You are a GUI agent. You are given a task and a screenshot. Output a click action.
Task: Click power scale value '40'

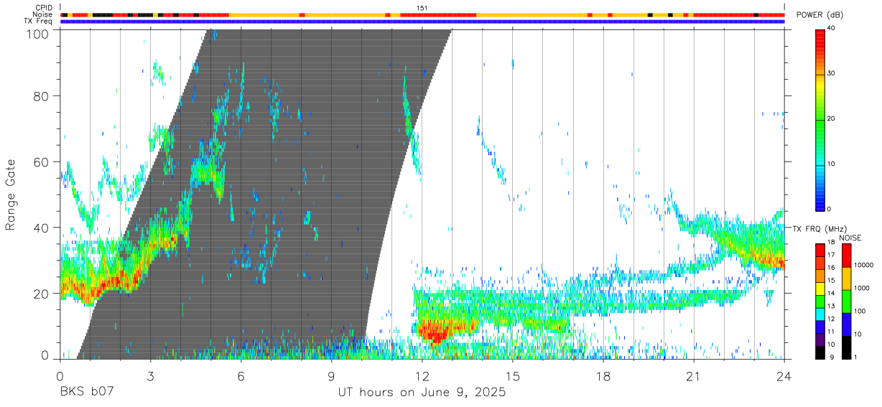tap(831, 29)
